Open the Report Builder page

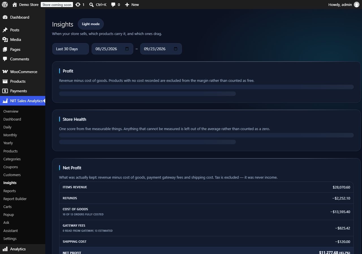[15, 199]
